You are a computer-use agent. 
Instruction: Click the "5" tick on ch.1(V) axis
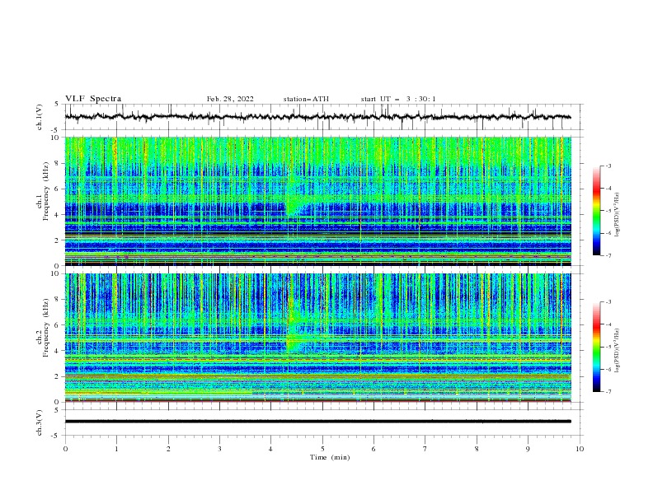(x=57, y=105)
